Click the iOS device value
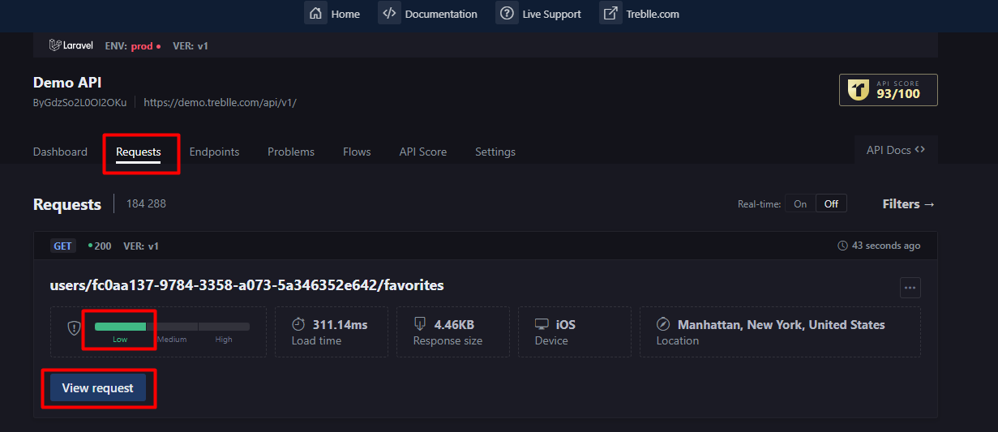998x432 pixels. pos(566,324)
